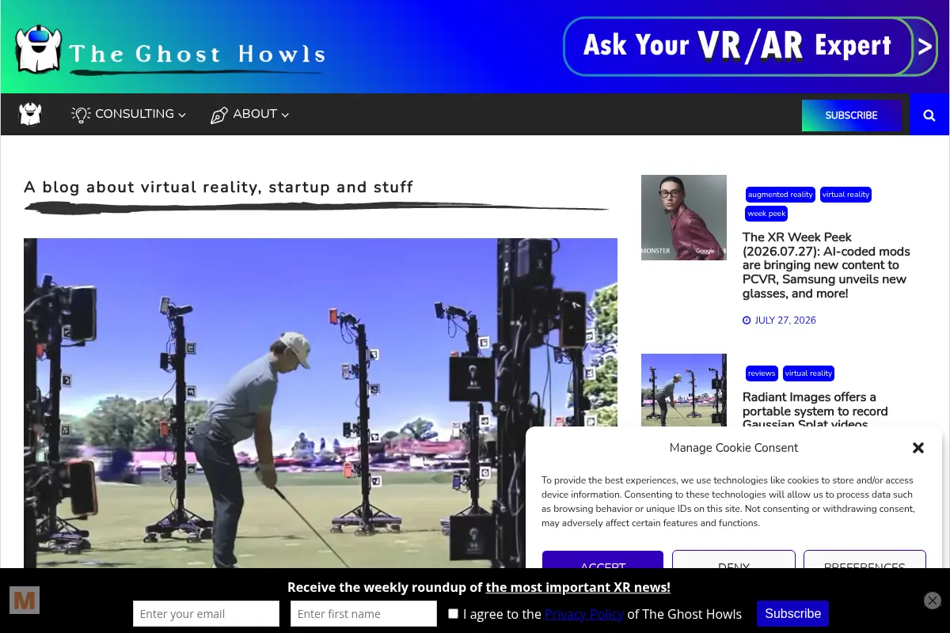Open the XR Week Peek article thumbnail

(x=684, y=218)
